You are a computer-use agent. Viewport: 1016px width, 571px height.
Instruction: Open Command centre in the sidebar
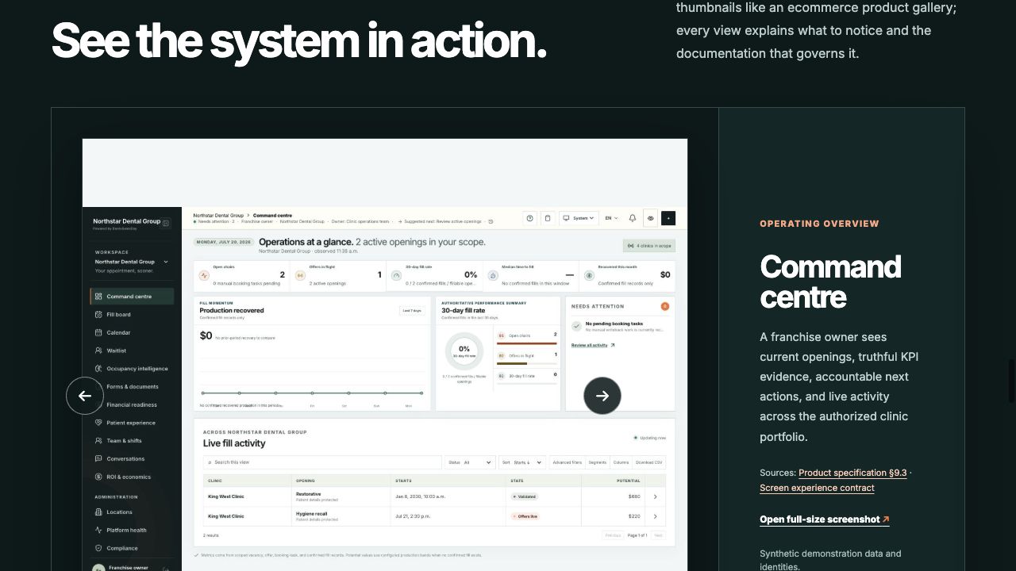click(132, 297)
